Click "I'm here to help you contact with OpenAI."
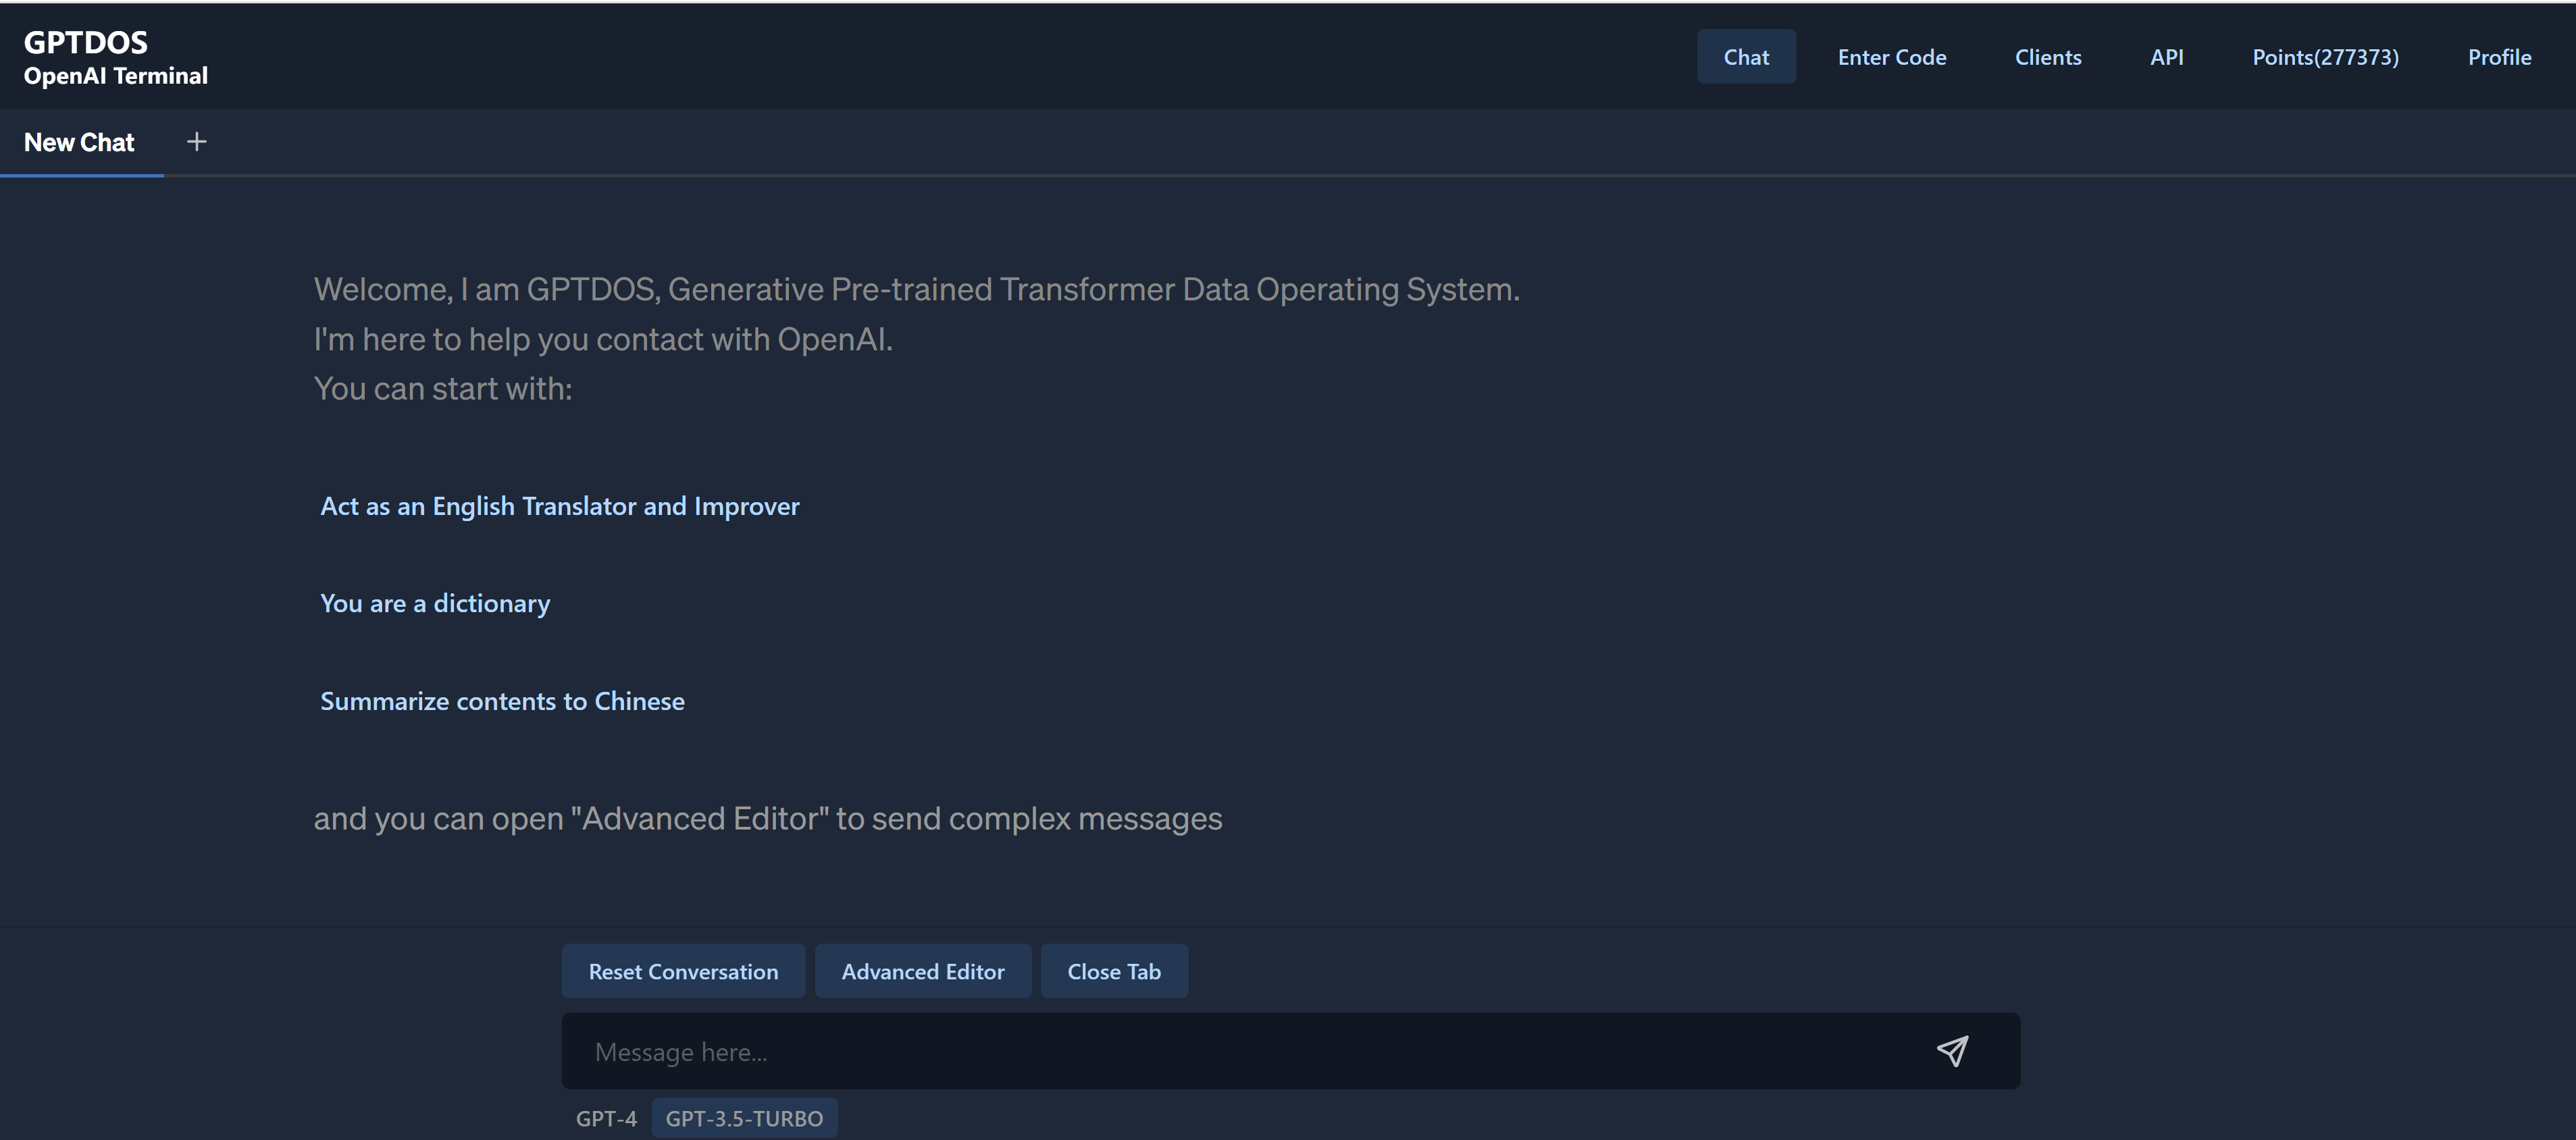The height and width of the screenshot is (1140, 2576). pos(602,340)
